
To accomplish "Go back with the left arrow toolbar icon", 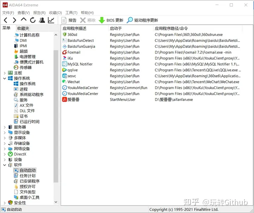I will point(6,20).
